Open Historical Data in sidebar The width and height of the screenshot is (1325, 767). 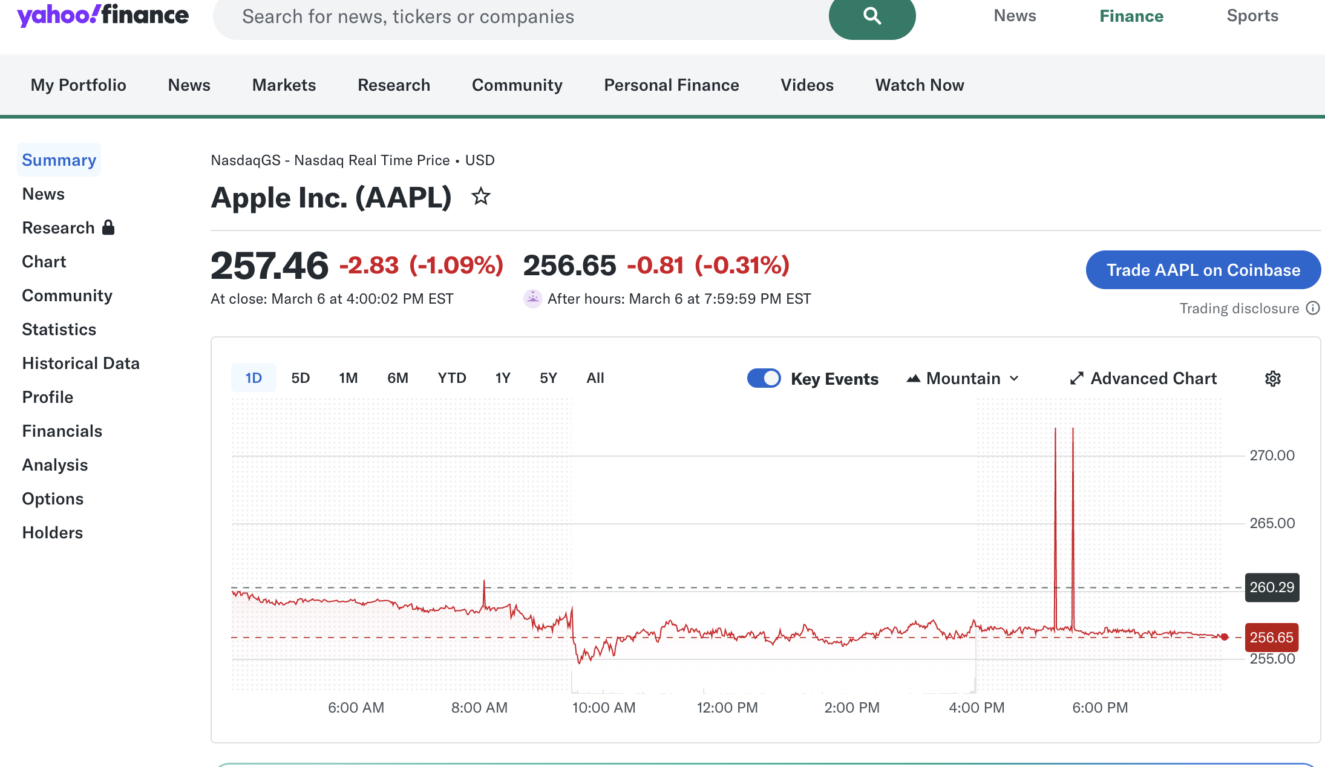[80, 363]
